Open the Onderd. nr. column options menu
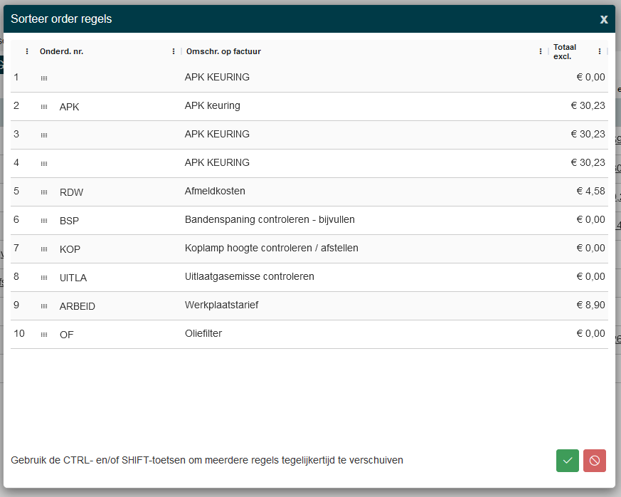Image resolution: width=621 pixels, height=497 pixels. (174, 51)
